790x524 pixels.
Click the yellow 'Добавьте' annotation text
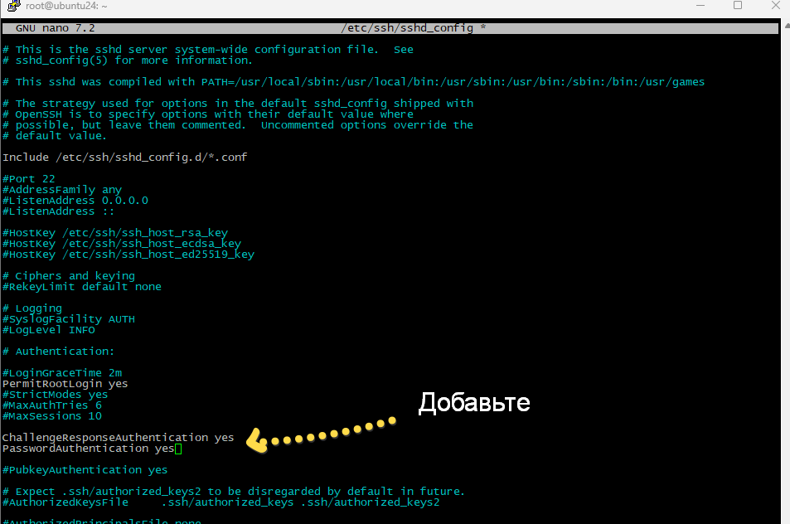[474, 403]
